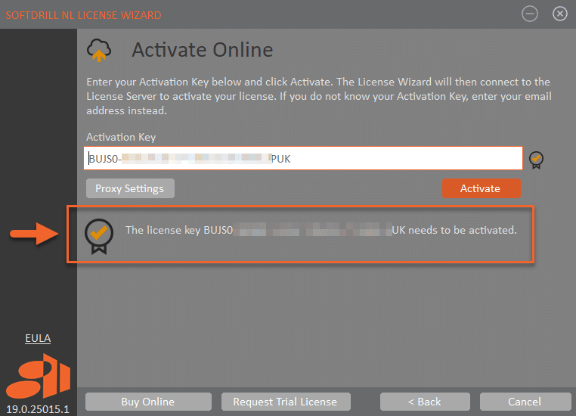Click the license key needs activation message
576x416 pixels.
point(321,230)
